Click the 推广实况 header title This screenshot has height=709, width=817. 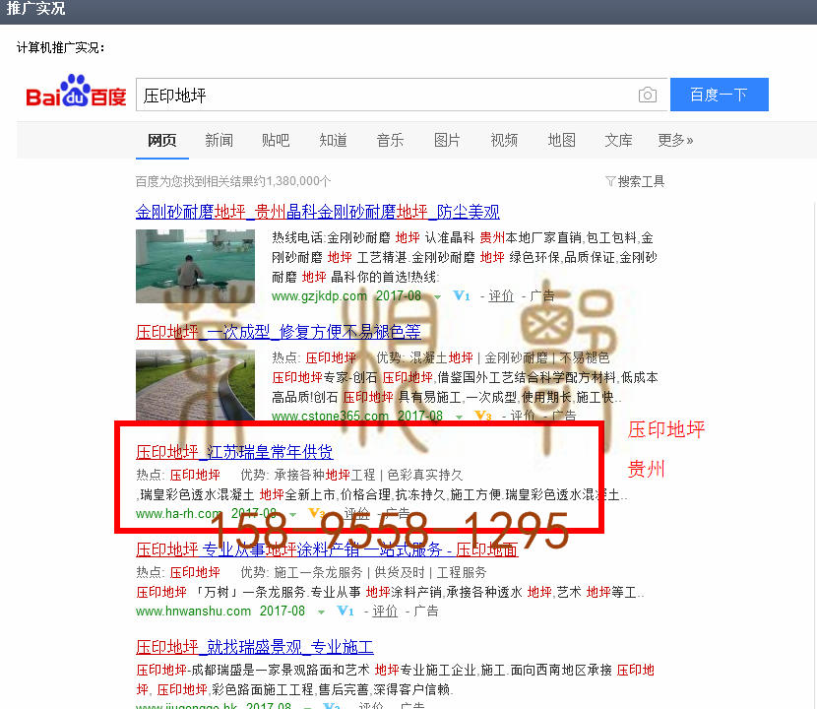pyautogui.click(x=35, y=8)
